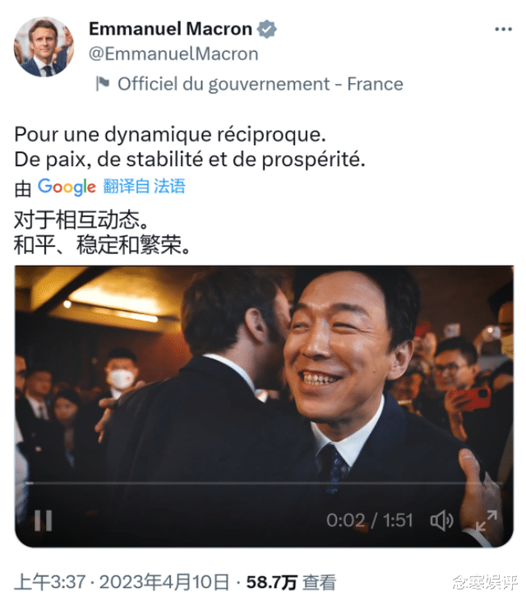The width and height of the screenshot is (526, 601).
Task: Mute the video using the speaker icon
Action: [441, 520]
